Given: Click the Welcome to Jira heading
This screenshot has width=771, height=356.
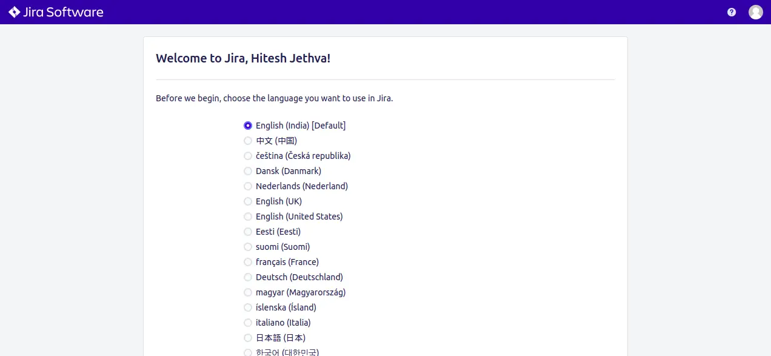Looking at the screenshot, I should pyautogui.click(x=243, y=58).
